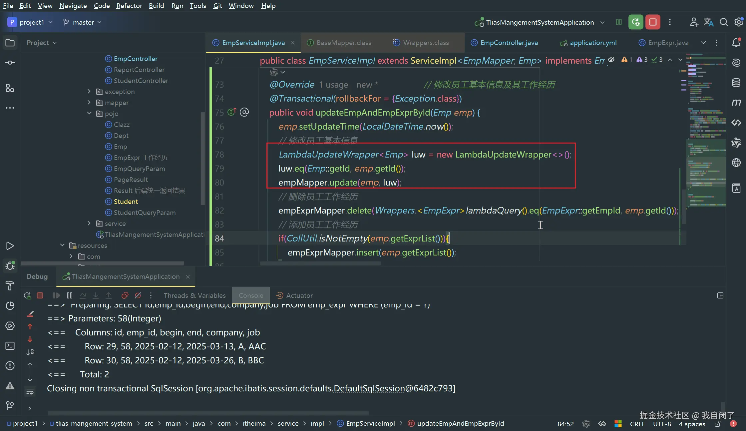Open the Database tool window

click(736, 83)
